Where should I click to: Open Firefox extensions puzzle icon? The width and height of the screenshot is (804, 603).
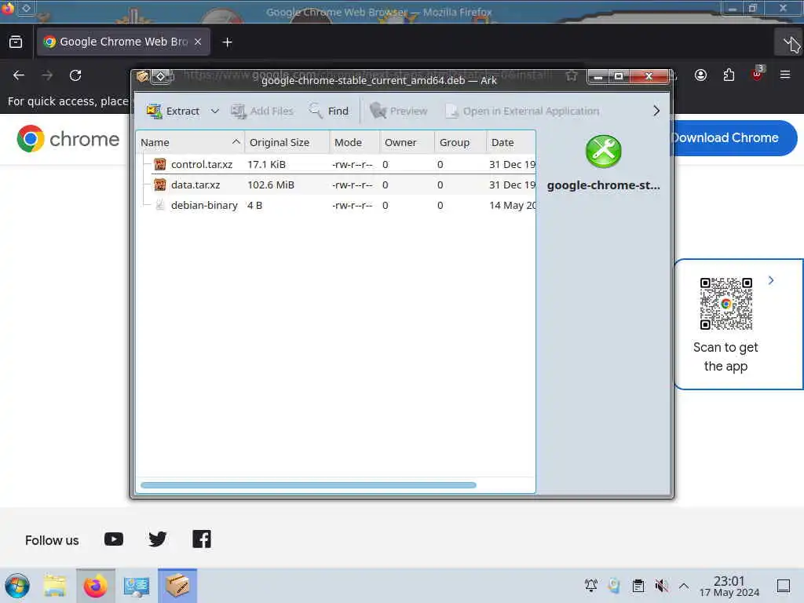tap(729, 75)
